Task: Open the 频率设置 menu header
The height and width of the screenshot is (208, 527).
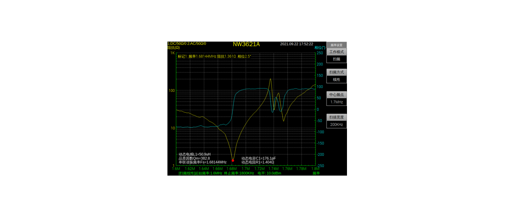Action: click(336, 45)
